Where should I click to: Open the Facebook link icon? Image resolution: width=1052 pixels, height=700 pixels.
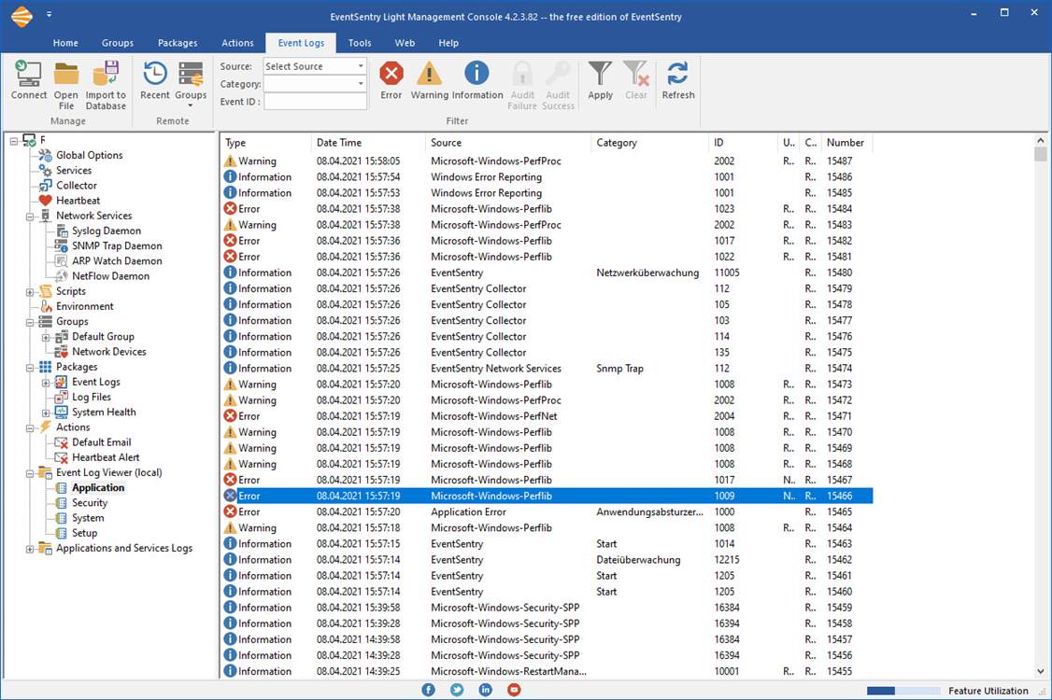point(428,690)
